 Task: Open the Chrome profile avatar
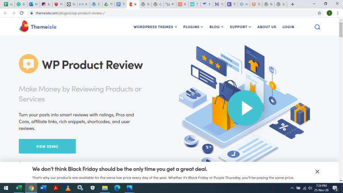(329, 13)
